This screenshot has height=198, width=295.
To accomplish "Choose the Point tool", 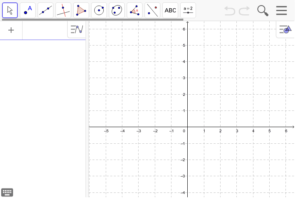I will 28,10.
